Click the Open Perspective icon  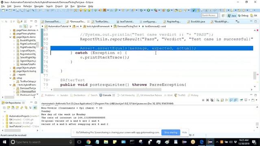[223, 15]
